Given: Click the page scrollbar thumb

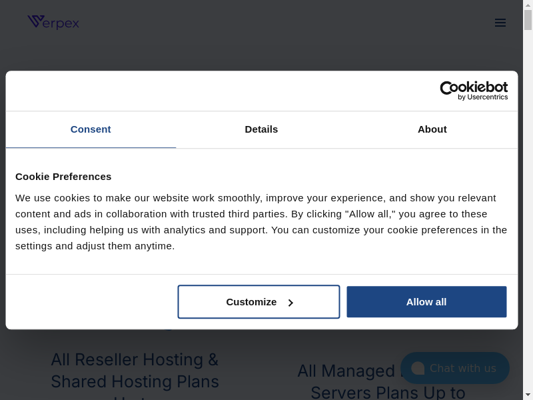Looking at the screenshot, I should 528,20.
